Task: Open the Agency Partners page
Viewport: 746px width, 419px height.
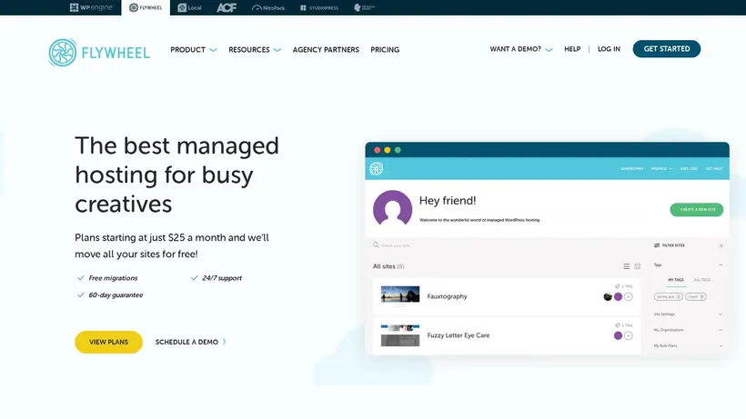Action: [x=326, y=49]
